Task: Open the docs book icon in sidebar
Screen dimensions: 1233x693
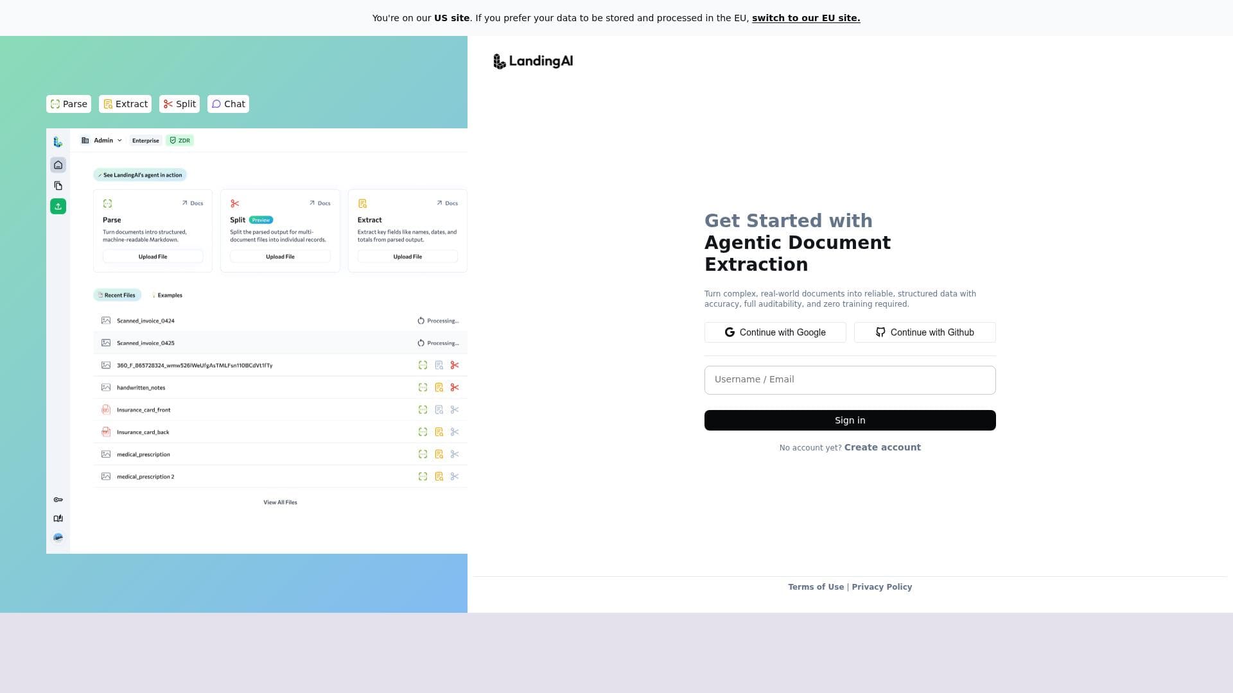Action: point(58,518)
